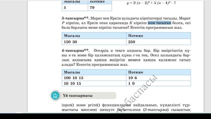The height and width of the screenshot is (119, 211).
Task: Click the 4-тапсырма** heading
Action: tap(75, 51)
